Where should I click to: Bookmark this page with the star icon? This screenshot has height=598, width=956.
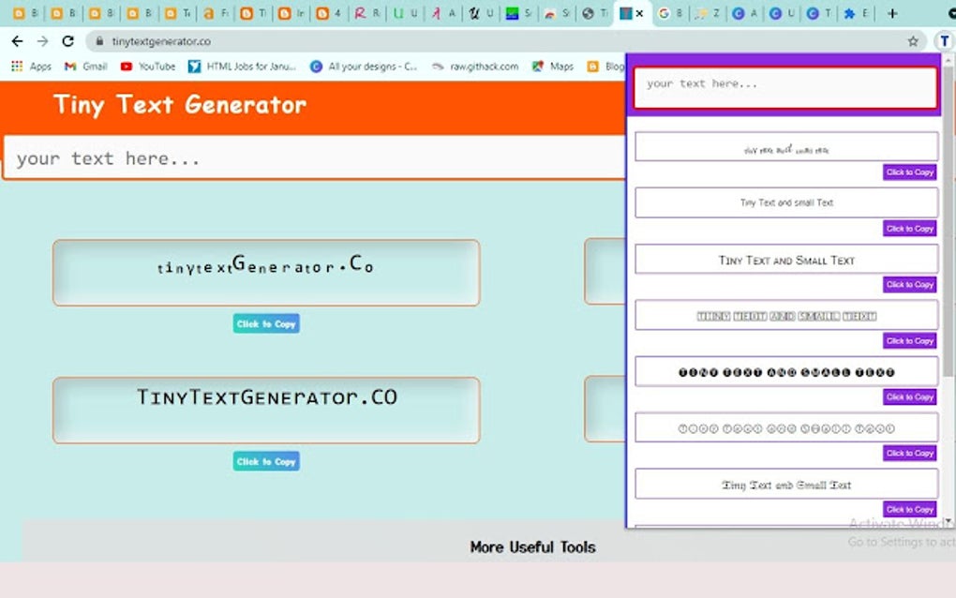tap(913, 41)
